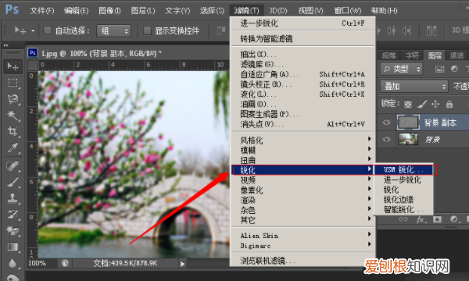Open the 叠加 blend mode dropdown
Screen dimensions: 469x281
point(414,87)
